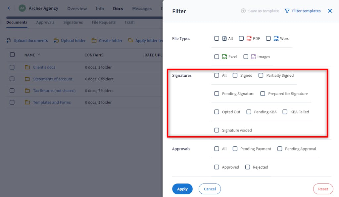Viewport: 339px width, 197px height.
Task: Open the File Requests sub-tab
Action: pyautogui.click(x=104, y=22)
